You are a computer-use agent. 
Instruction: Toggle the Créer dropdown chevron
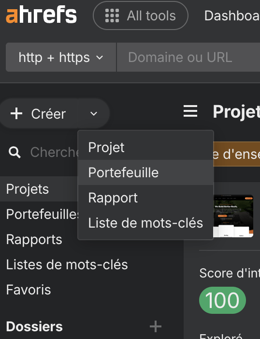tap(94, 113)
